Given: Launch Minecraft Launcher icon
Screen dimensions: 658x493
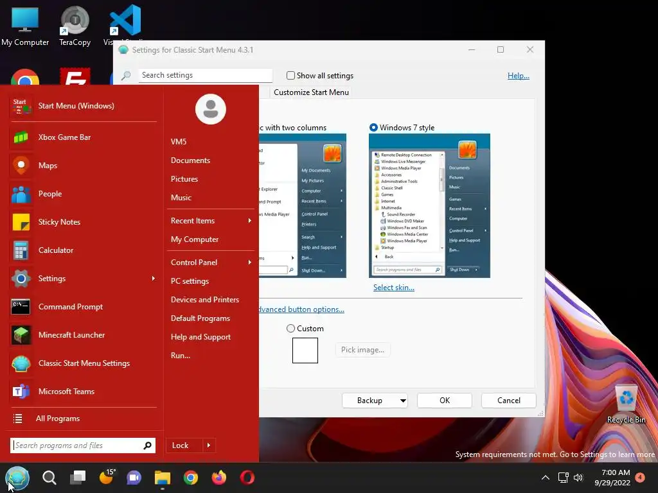Looking at the screenshot, I should point(21,335).
